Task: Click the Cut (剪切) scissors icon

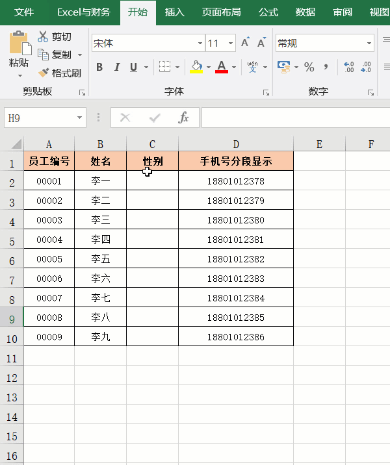Action: tap(44, 37)
